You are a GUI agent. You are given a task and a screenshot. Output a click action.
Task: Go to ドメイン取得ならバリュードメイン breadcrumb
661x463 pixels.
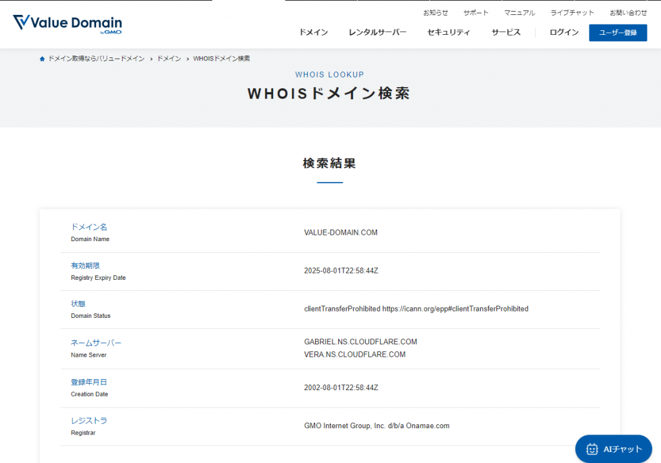pyautogui.click(x=97, y=59)
